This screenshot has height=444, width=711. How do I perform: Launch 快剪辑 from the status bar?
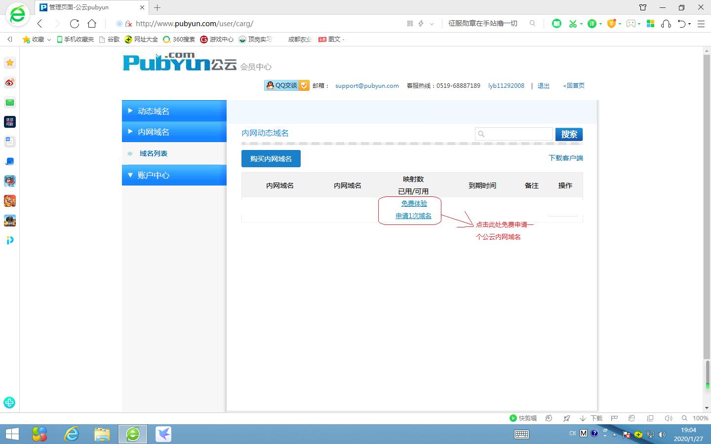523,418
